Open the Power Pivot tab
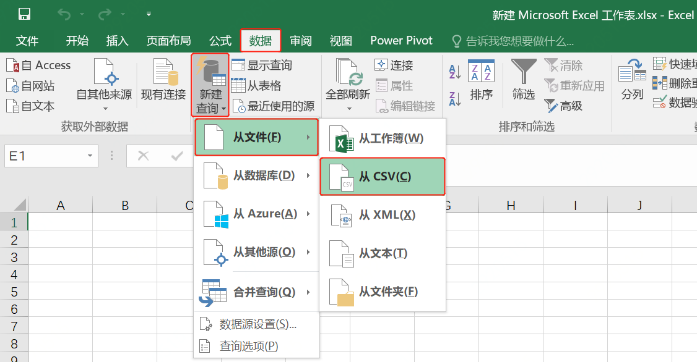This screenshot has width=697, height=362. coord(401,41)
